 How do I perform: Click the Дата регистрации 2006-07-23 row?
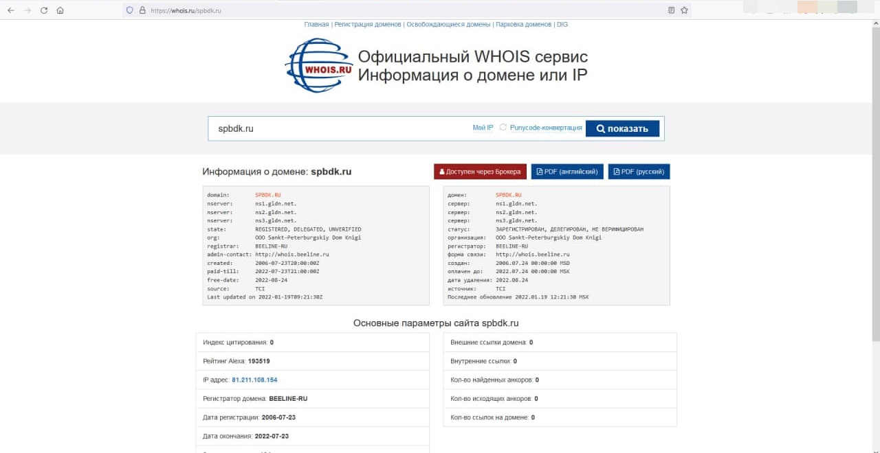(x=313, y=417)
